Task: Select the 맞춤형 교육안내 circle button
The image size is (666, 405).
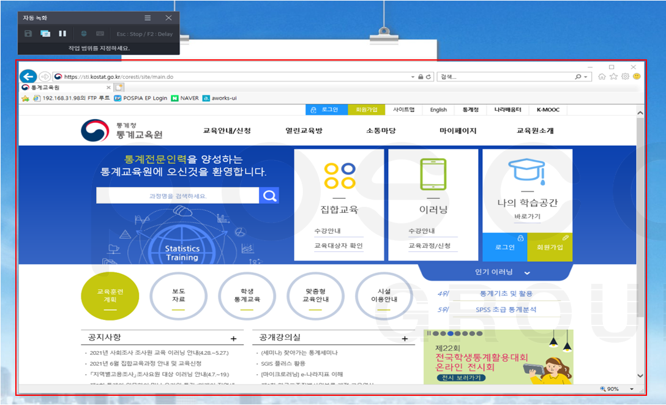Action: pyautogui.click(x=315, y=296)
